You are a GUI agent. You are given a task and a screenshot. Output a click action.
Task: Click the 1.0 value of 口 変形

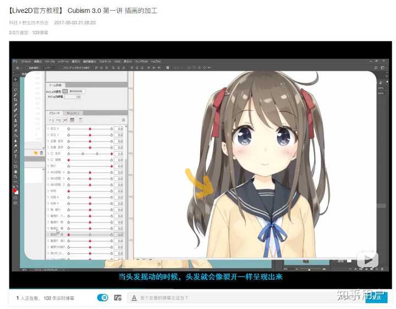119,154
